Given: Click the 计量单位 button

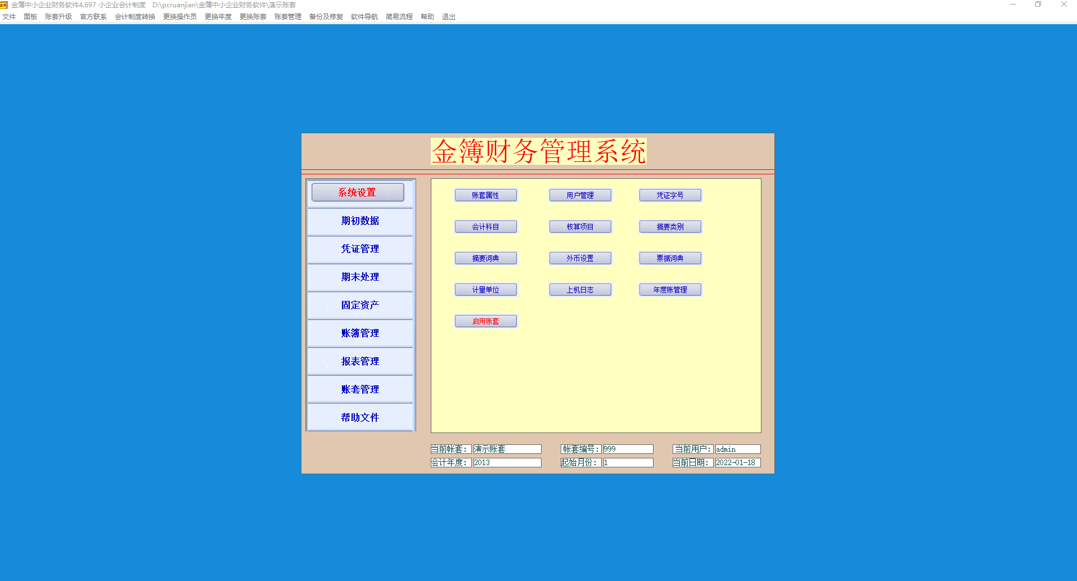Looking at the screenshot, I should [486, 290].
